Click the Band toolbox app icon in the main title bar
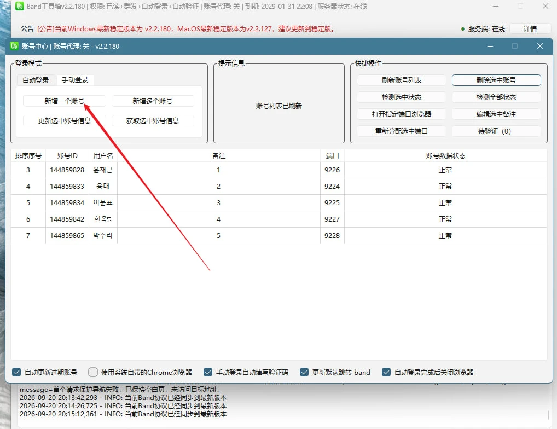 (x=20, y=7)
